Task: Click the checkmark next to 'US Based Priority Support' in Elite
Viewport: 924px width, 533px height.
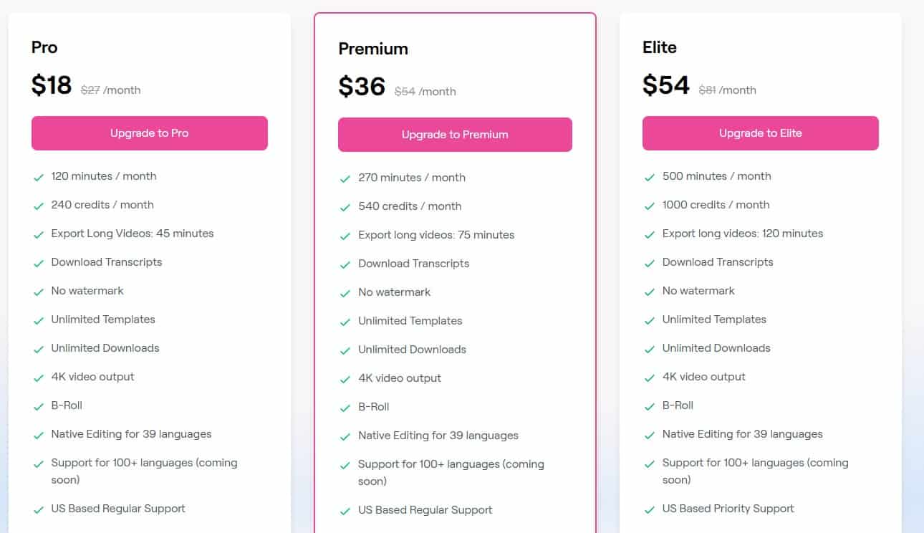Action: [x=650, y=509]
